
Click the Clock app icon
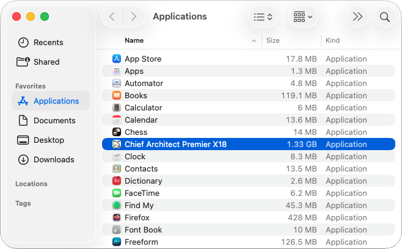[x=117, y=156]
